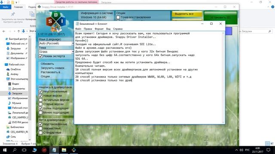275x154 pixels.
Task: Open the Язык (Language) dropdown
Action: point(56,43)
